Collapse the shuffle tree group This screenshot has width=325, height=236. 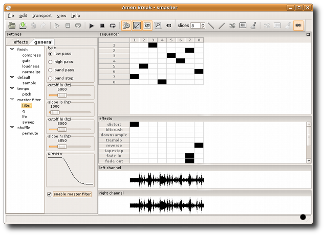(x=12, y=128)
